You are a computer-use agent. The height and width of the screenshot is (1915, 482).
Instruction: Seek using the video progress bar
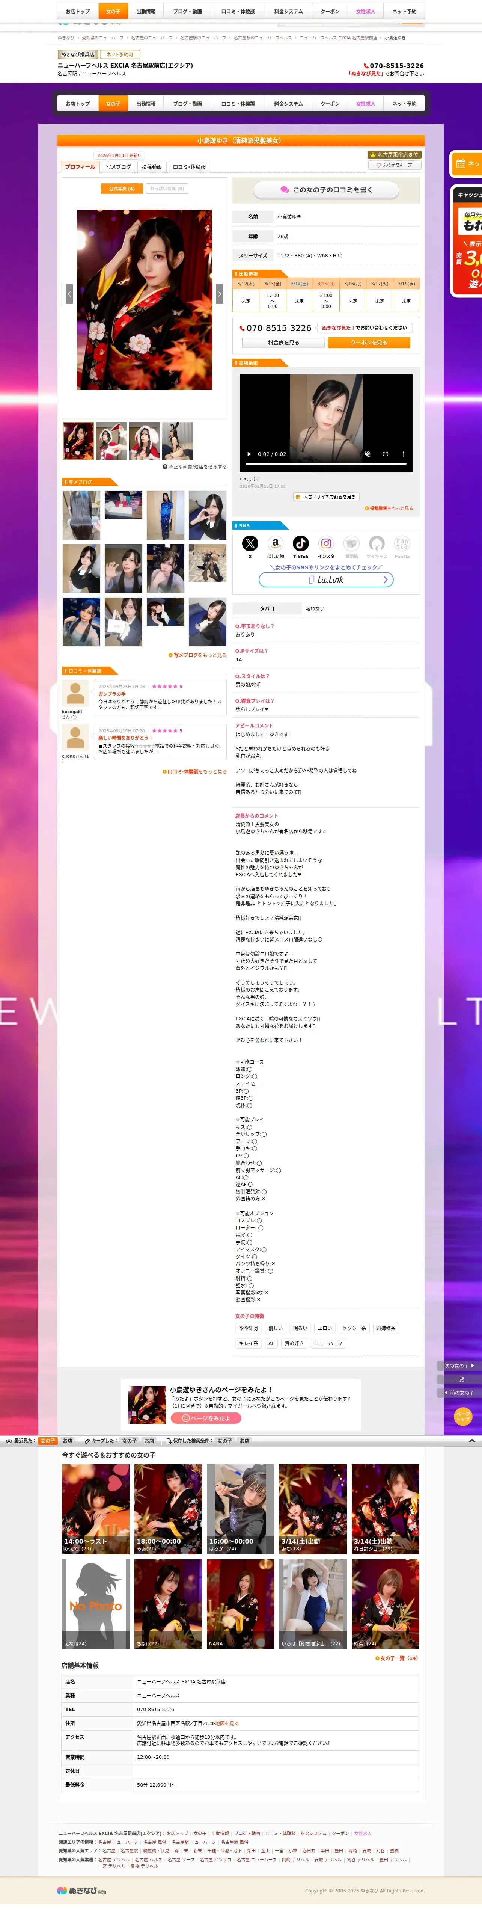tap(326, 464)
